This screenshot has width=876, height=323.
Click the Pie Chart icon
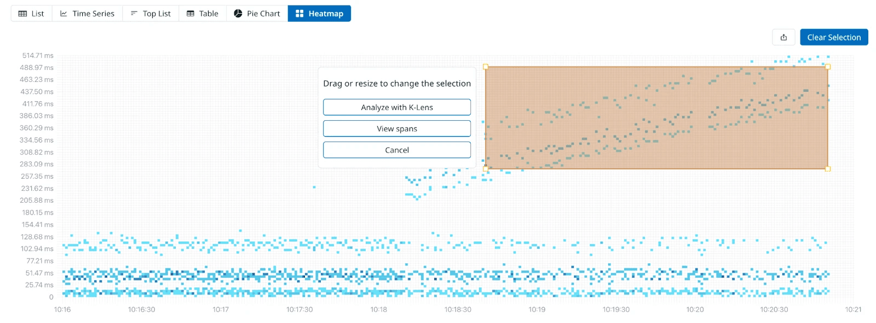tap(238, 14)
